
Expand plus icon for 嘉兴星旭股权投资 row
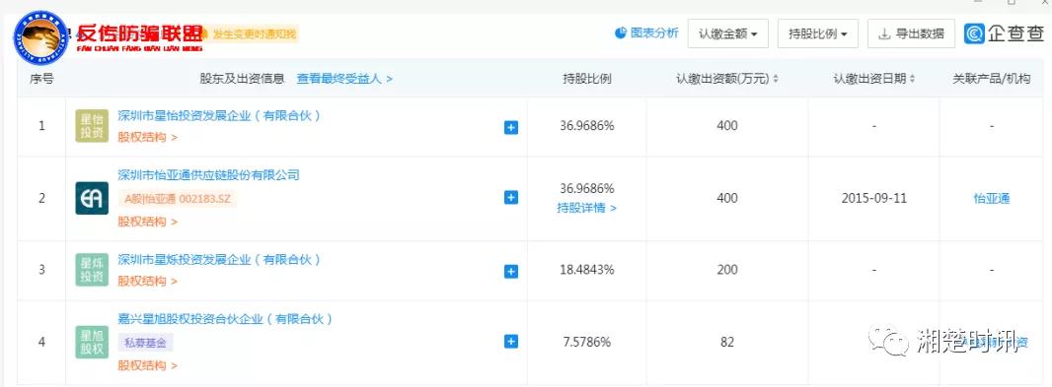[511, 342]
